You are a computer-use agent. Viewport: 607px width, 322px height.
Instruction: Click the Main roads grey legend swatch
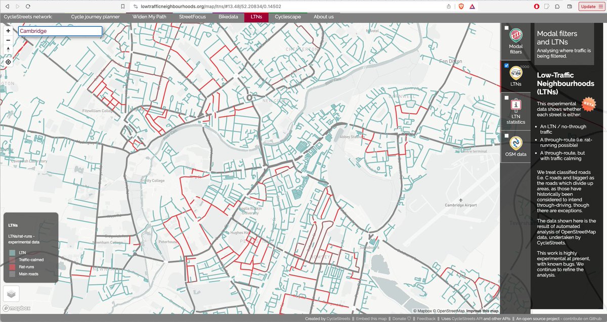[12, 273]
